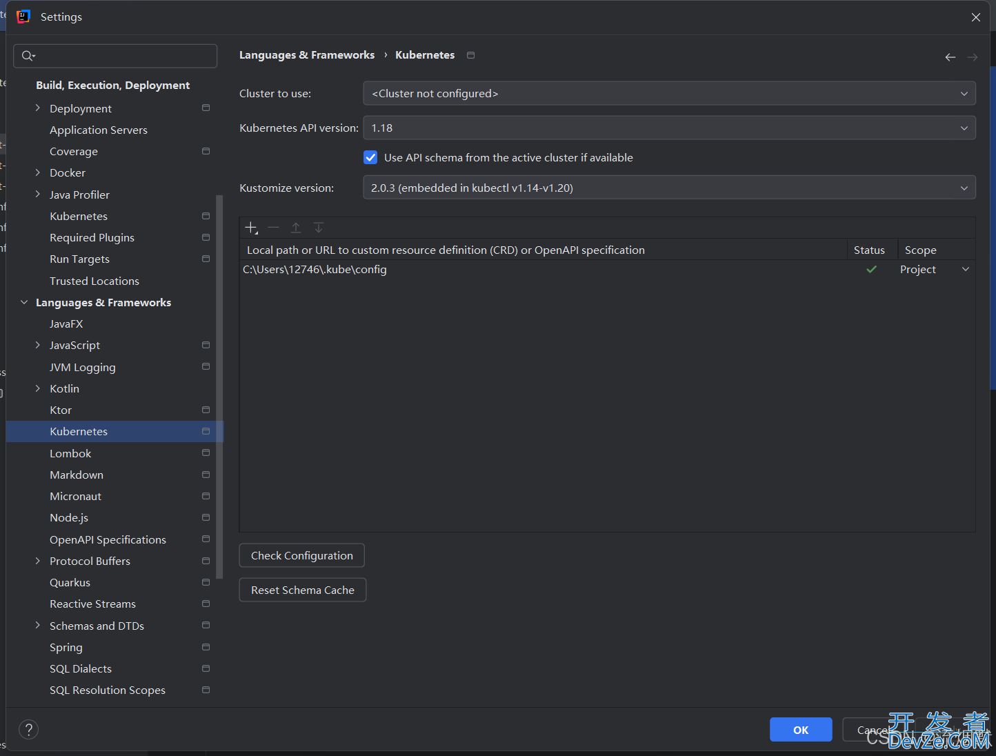Click the settings search input field

point(115,56)
